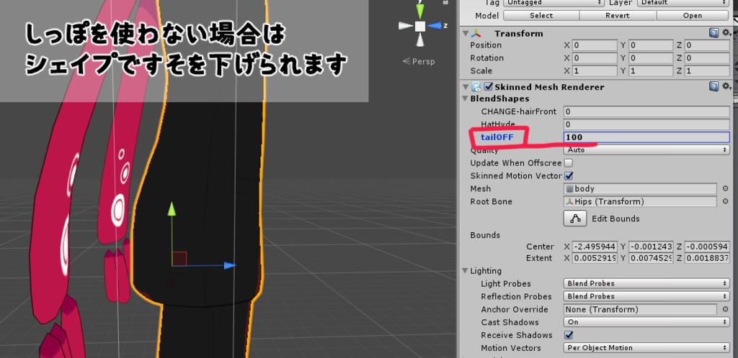Viewport: 738px width, 358px height.
Task: Click the Transform component help icon
Action: [713, 33]
